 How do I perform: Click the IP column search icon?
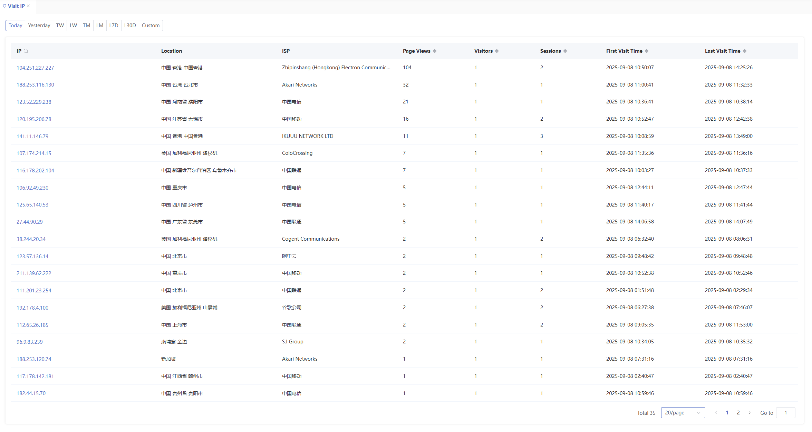pos(26,51)
